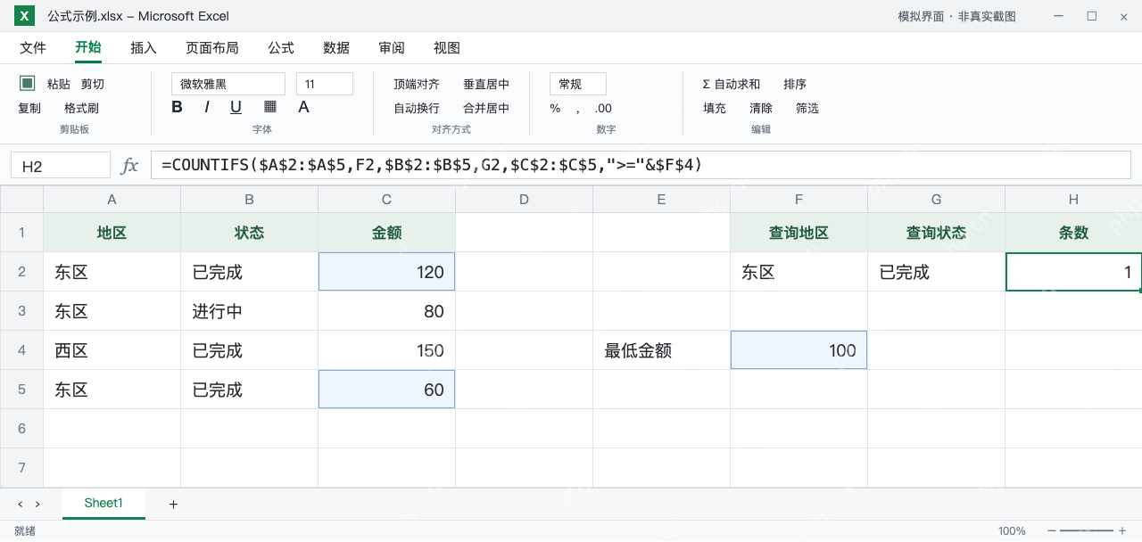Screen dimensions: 1142x542
Task: Toggle italic formatting with the I button
Action: (x=207, y=107)
